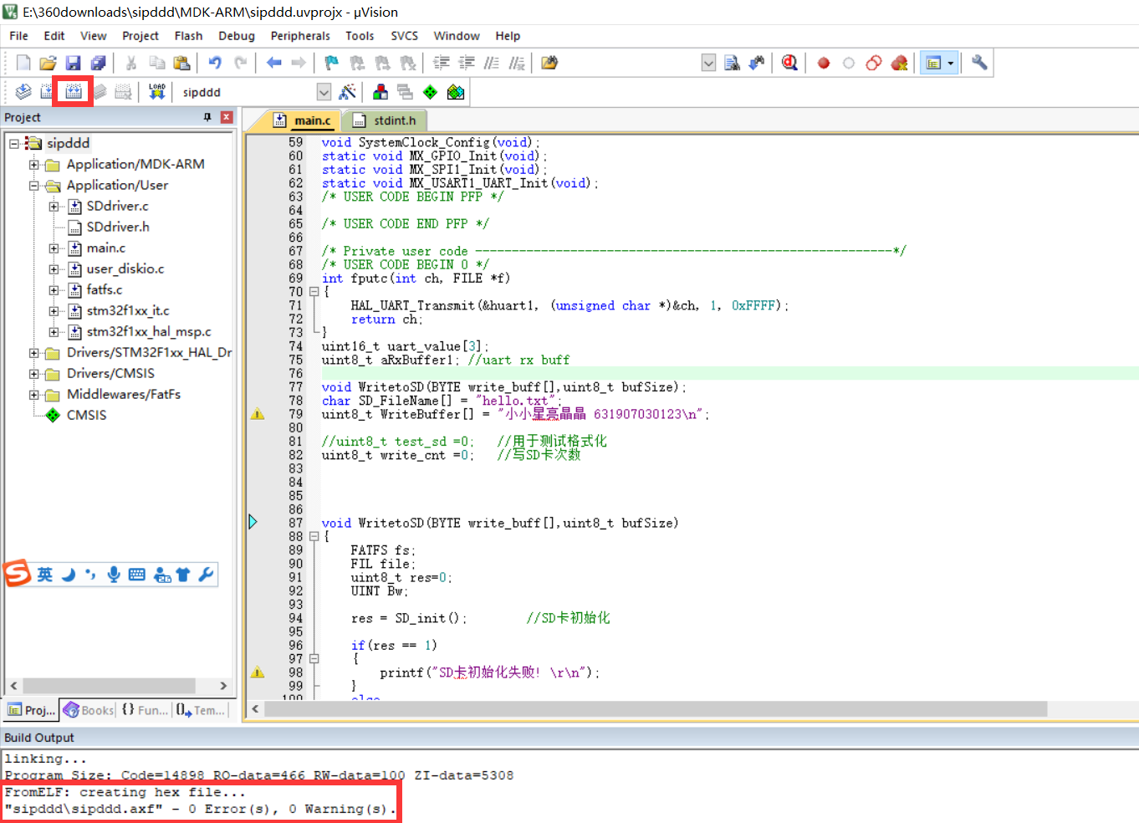Toggle Sogou half/full width moon icon
1139x823 pixels.
[69, 575]
